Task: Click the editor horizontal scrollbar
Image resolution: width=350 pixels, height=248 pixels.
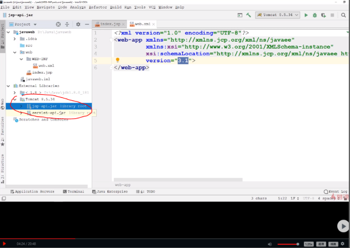Action: click(178, 180)
